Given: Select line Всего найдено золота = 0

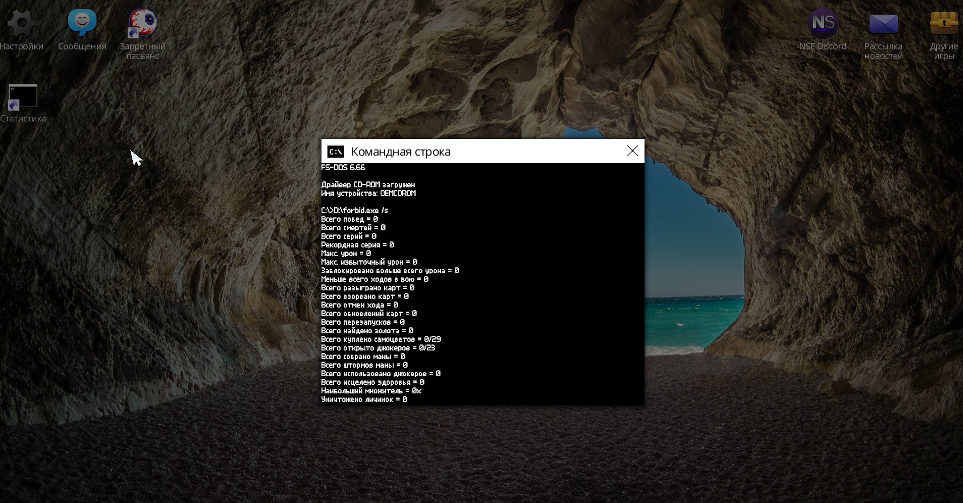Looking at the screenshot, I should (367, 331).
